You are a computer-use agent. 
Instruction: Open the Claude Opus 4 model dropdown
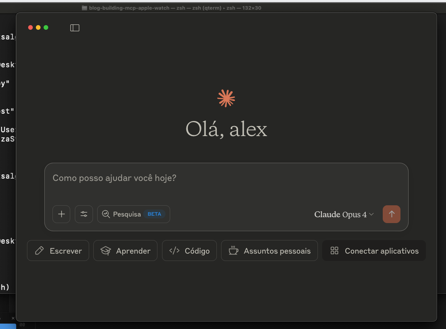coord(344,215)
